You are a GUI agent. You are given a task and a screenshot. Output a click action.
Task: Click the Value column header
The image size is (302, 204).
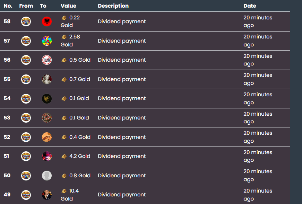click(68, 6)
